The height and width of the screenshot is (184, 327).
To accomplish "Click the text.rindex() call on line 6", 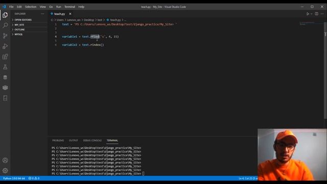I will click(93, 45).
